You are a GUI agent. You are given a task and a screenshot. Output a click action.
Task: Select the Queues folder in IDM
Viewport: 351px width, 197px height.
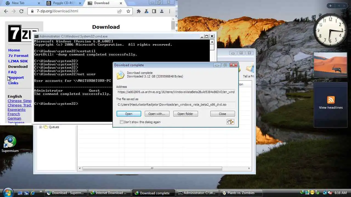click(x=52, y=127)
